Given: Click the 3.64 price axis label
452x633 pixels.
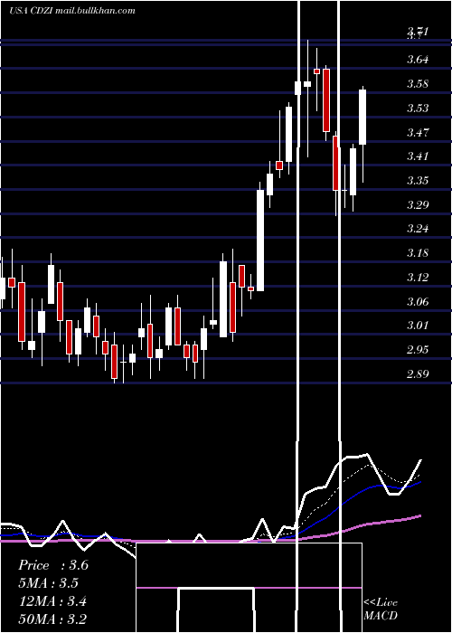Looking at the screenshot, I should pos(418,60).
